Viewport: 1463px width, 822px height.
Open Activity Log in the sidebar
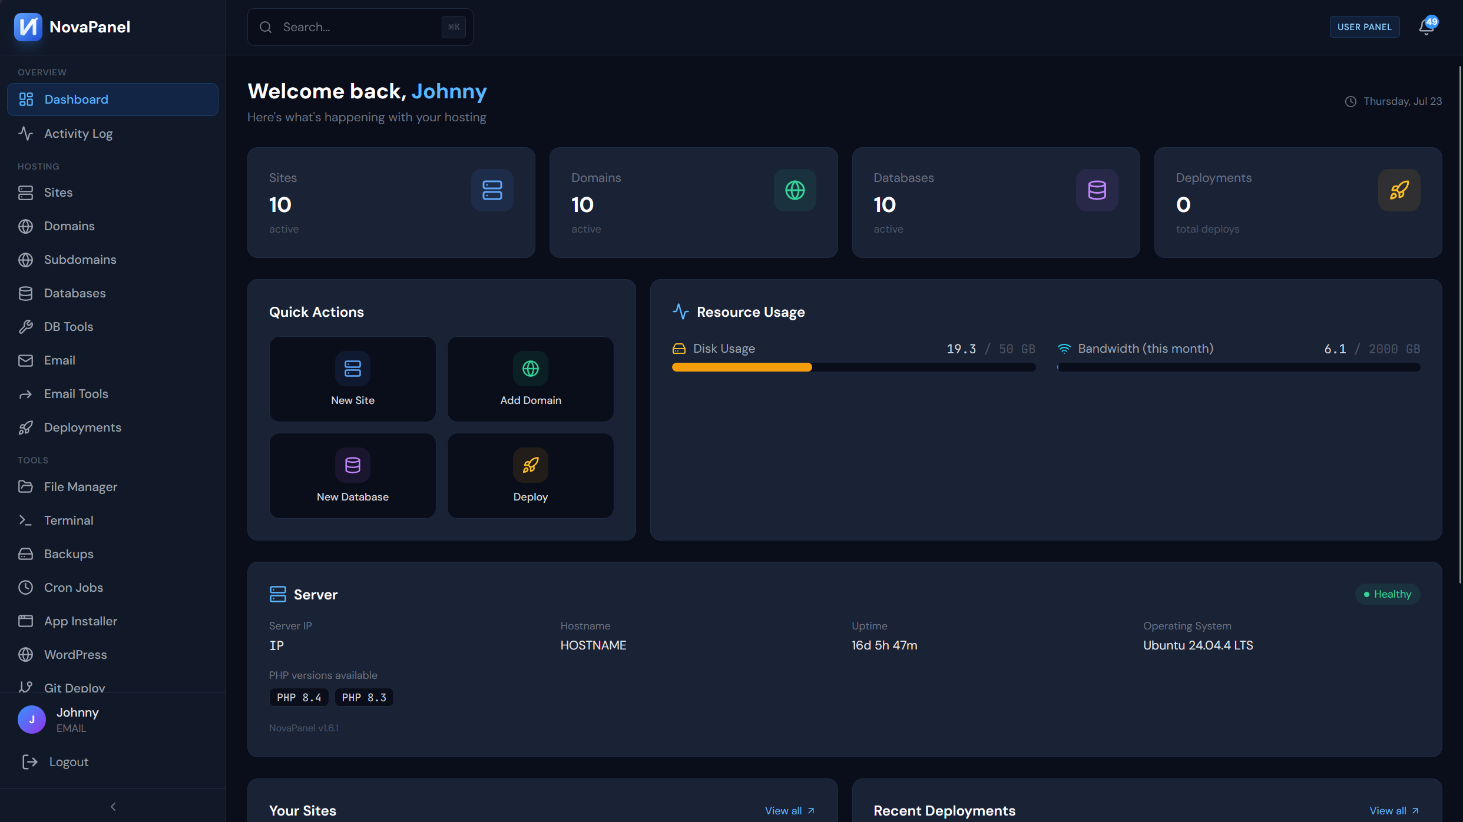112,134
